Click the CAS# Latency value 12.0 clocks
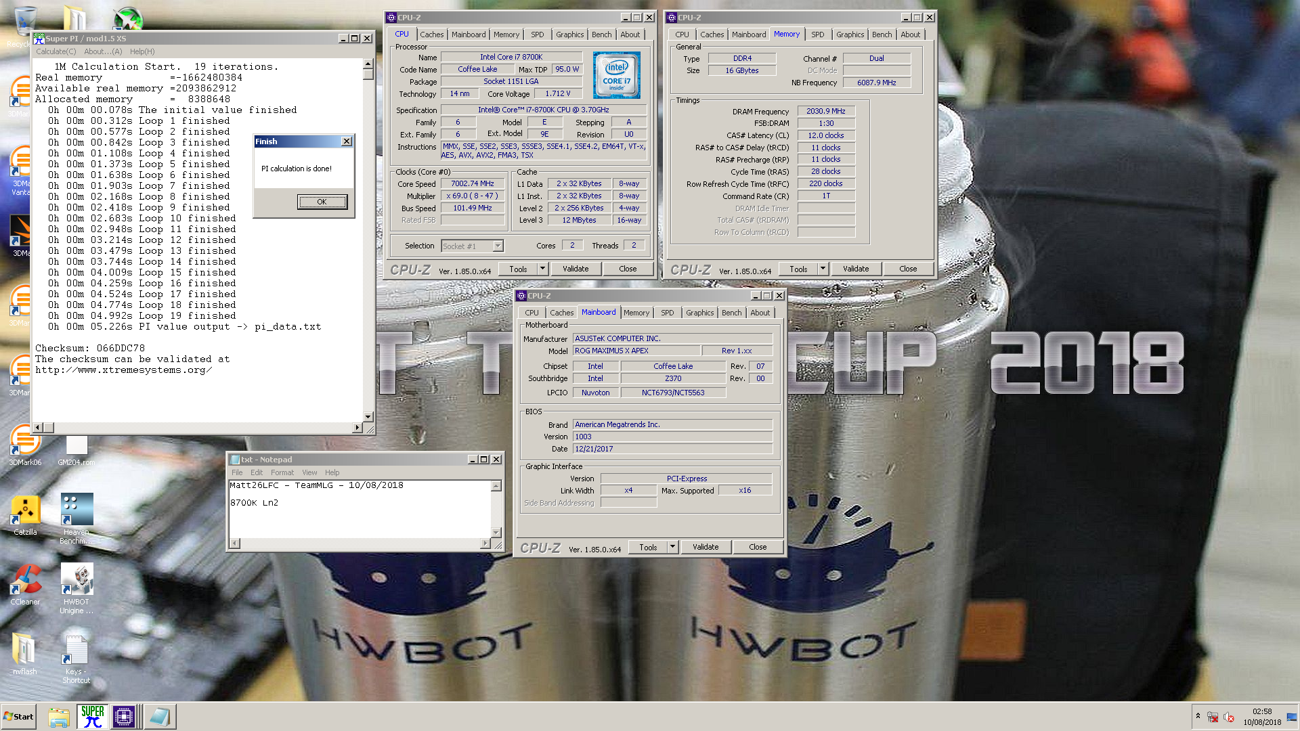 tap(826, 135)
